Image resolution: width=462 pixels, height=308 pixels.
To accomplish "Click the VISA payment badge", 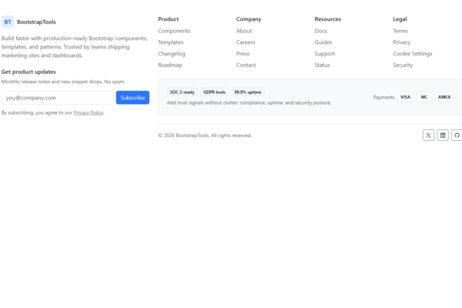I will pos(405,97).
